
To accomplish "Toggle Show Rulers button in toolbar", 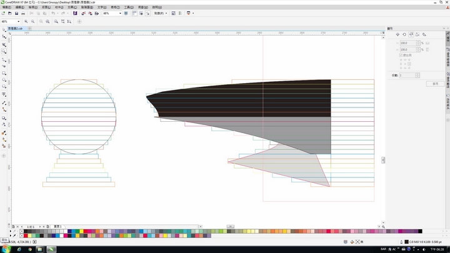I will coord(134,13).
